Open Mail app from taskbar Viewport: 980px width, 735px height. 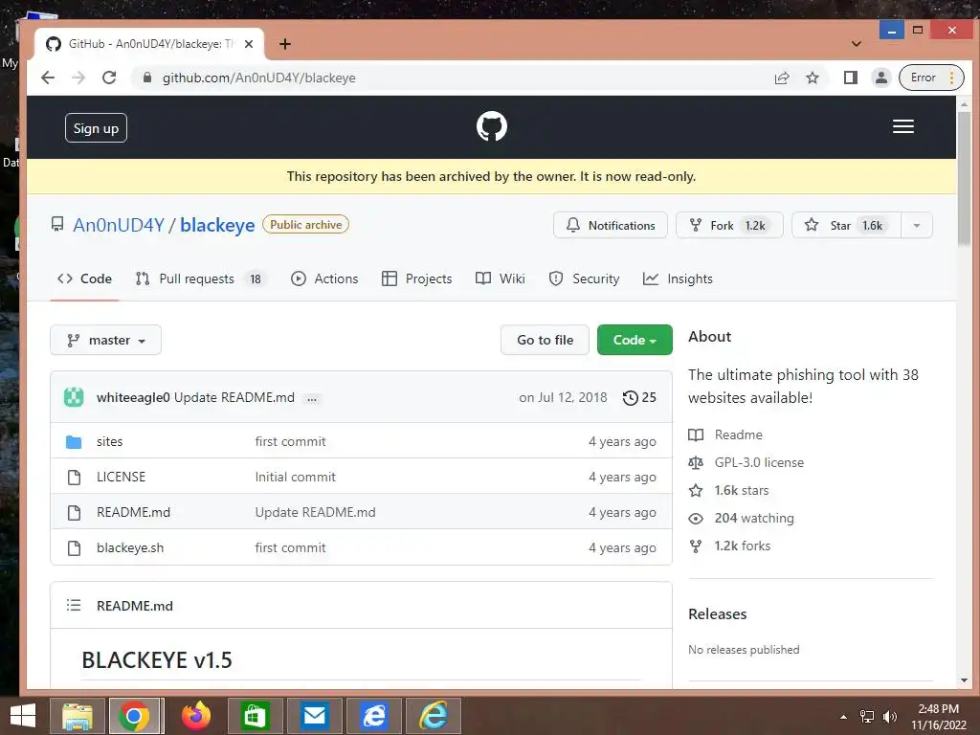(314, 716)
